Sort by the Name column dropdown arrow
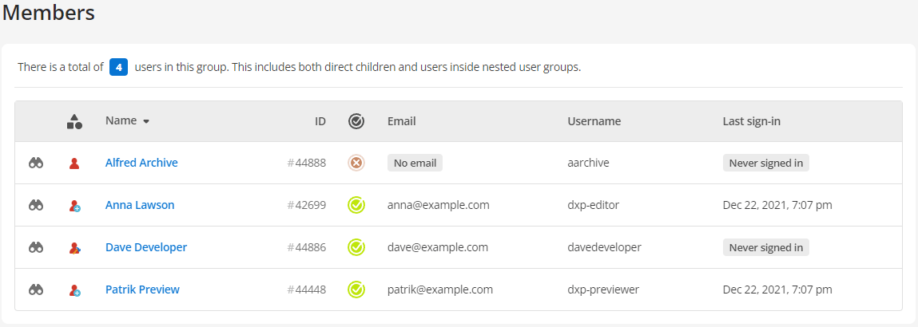Screen dimensions: 918x327 [x=146, y=121]
